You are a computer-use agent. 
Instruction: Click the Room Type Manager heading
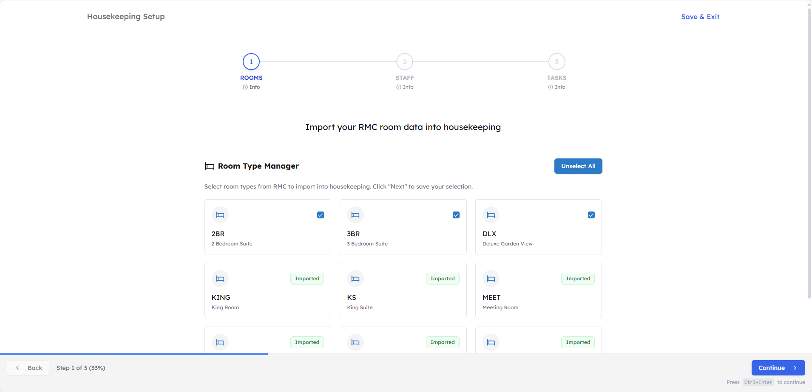click(258, 166)
